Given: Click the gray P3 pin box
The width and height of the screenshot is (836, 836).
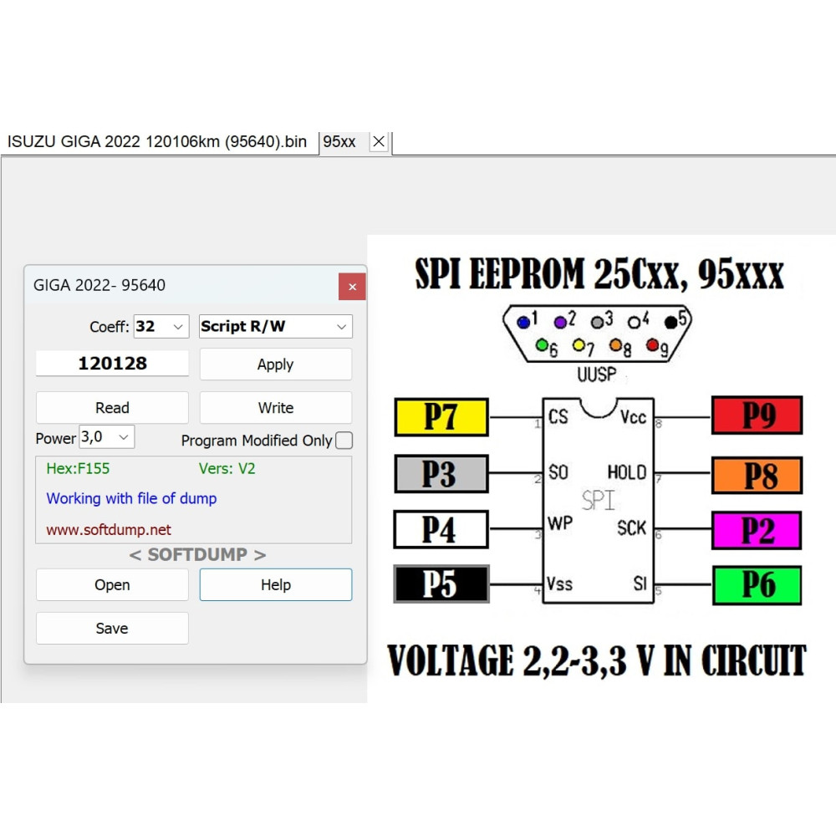Looking at the screenshot, I should (441, 473).
